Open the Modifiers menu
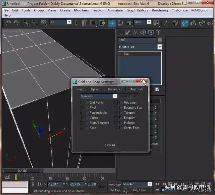This screenshot has height=195, width=215. tap(81, 10)
